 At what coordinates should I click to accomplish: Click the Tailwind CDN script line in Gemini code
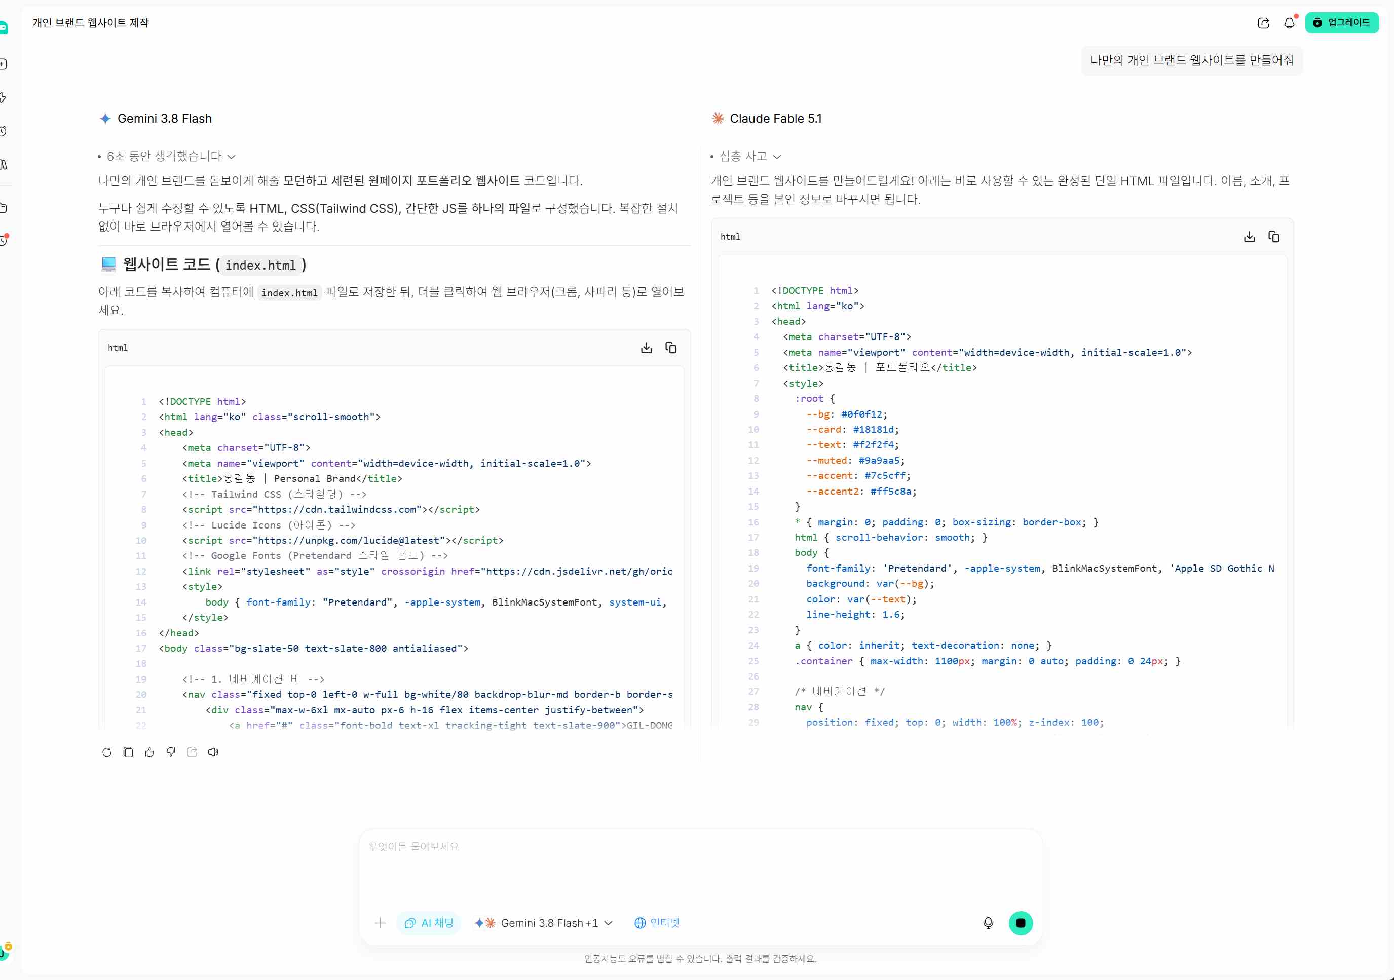(x=331, y=509)
